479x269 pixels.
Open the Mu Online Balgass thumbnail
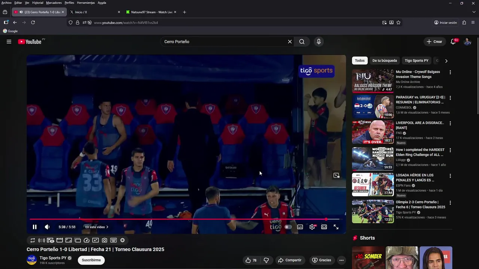pos(373,81)
